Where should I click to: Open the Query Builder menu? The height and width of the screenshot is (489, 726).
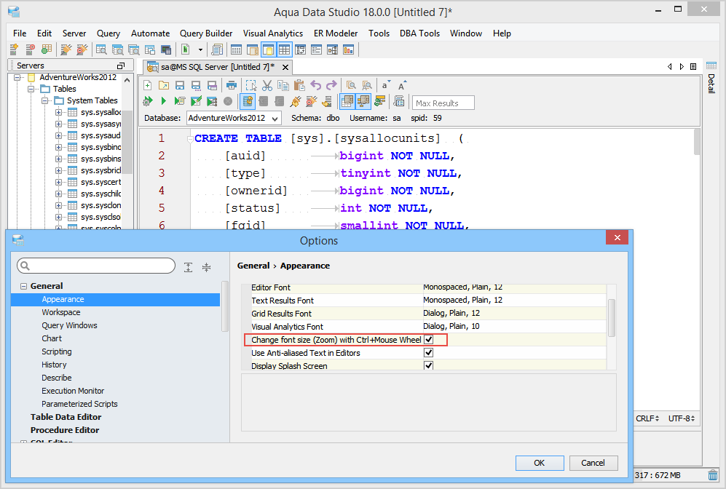[206, 33]
